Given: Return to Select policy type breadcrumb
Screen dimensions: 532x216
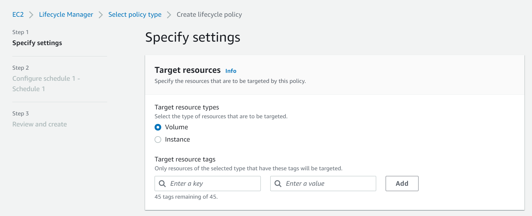Looking at the screenshot, I should click(135, 15).
